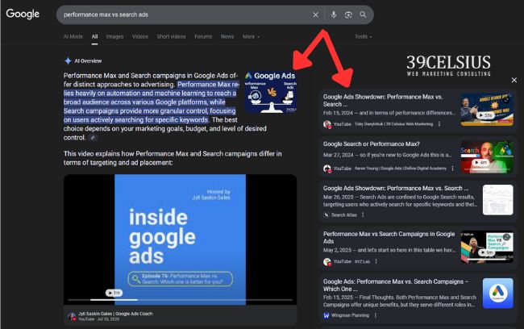The height and width of the screenshot is (329, 524).
Task: Open 'Google Ads Showdown' Feb 15, 2024 result
Action: (383, 100)
